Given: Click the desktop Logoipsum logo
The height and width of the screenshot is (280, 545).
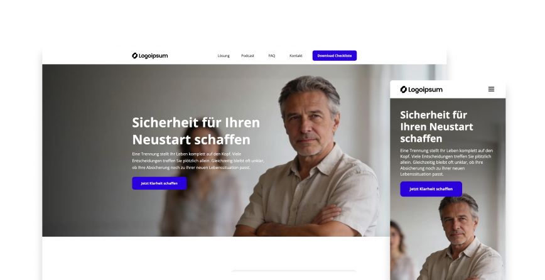Looking at the screenshot, I should (x=150, y=56).
